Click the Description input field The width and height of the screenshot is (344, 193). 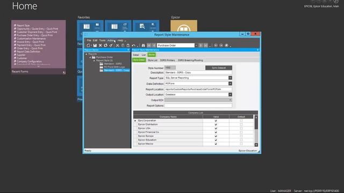tap(198, 72)
